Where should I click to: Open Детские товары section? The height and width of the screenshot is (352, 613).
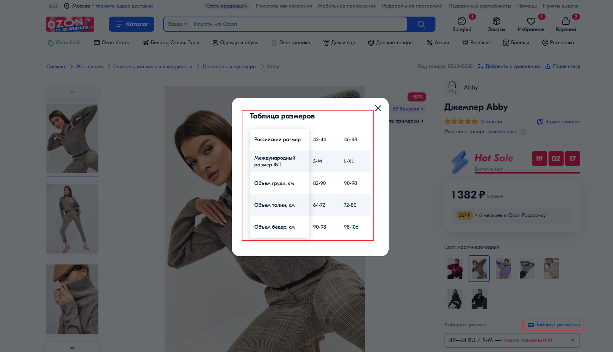click(x=391, y=43)
